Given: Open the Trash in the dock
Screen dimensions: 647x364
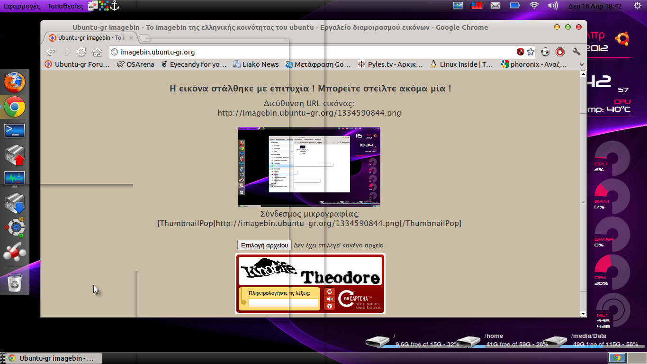Looking at the screenshot, I should (15, 283).
